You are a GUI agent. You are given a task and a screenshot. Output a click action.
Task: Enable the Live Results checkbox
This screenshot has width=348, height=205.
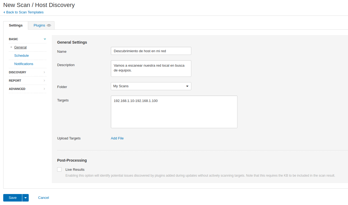(59, 169)
